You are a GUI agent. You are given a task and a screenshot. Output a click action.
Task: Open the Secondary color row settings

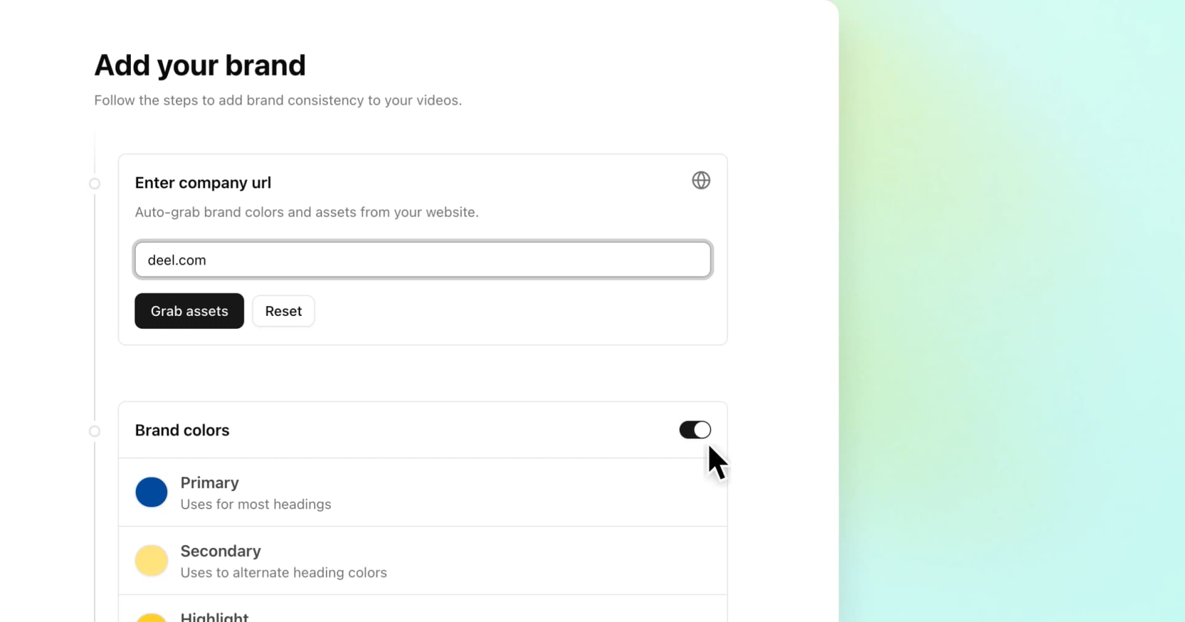(x=422, y=560)
